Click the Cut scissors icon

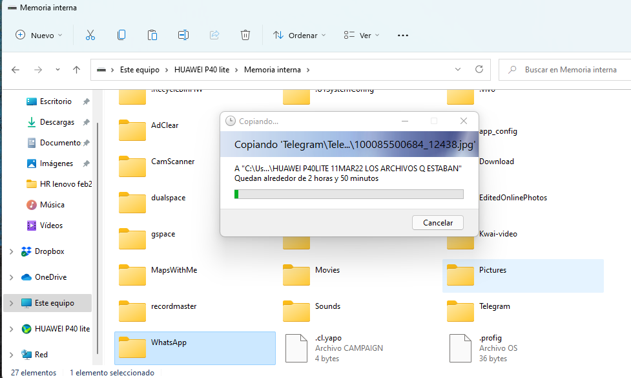pyautogui.click(x=90, y=35)
